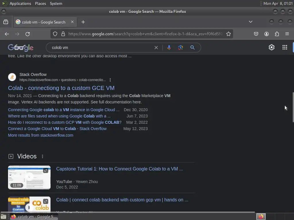Image resolution: width=294 pixels, height=220 pixels.
Task: Click the Videos section icon
Action: point(11,156)
